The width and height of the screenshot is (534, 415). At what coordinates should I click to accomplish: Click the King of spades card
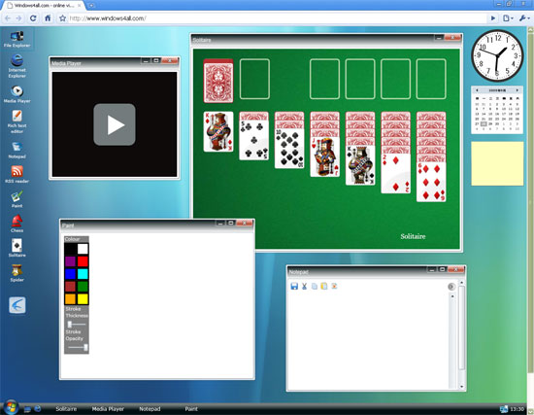pyautogui.click(x=360, y=165)
